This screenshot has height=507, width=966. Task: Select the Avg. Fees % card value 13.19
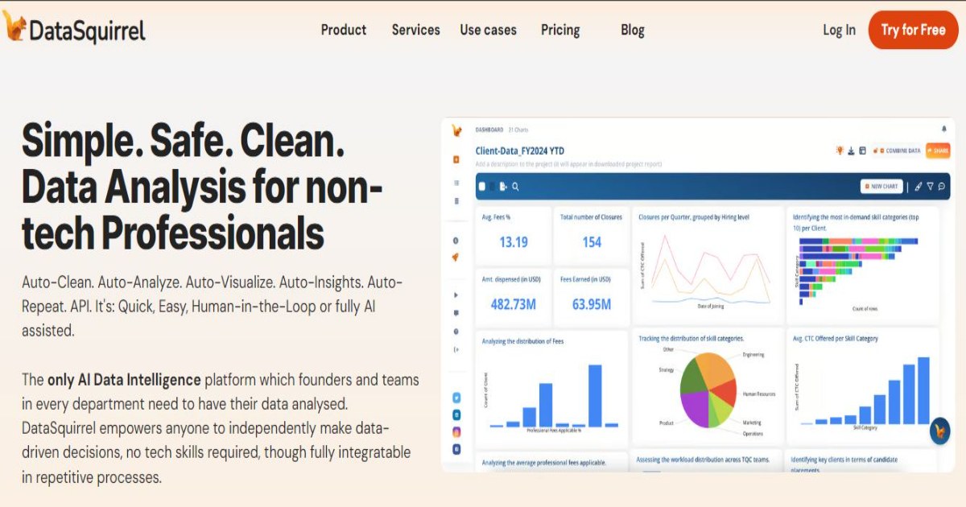point(514,242)
